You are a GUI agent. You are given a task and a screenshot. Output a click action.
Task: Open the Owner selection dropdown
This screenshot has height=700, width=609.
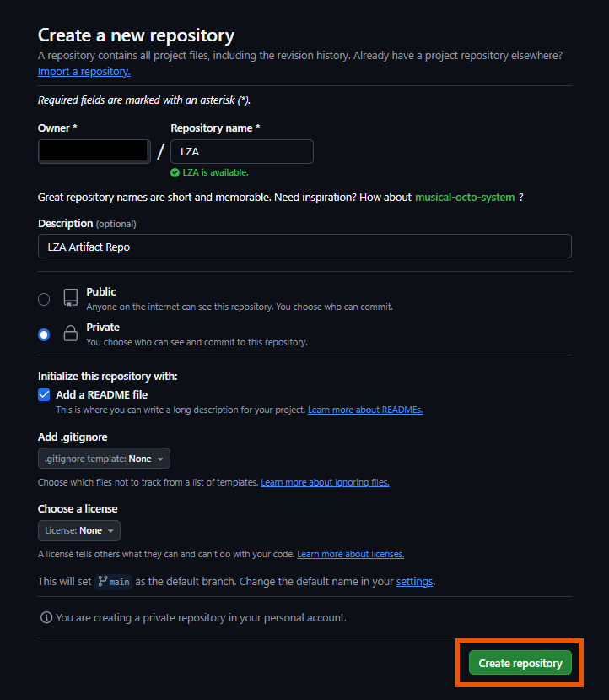tap(94, 150)
